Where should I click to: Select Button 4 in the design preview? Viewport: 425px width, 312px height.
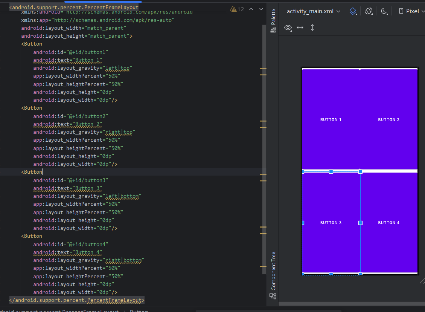388,223
